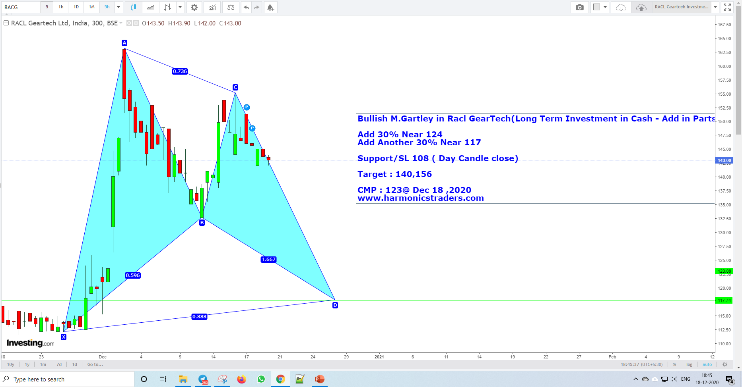Choose bars chart style icon
Screen dimensions: 742x387
pyautogui.click(x=168, y=7)
